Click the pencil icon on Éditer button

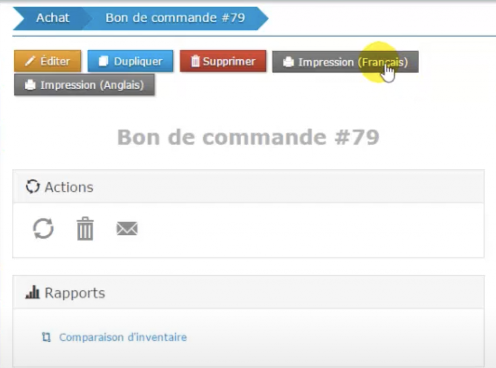[31, 61]
